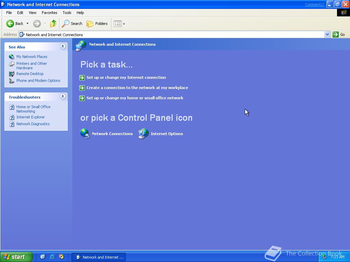This screenshot has width=350, height=262.
Task: Toggle the Folders pane toolbar button
Action: tap(97, 24)
